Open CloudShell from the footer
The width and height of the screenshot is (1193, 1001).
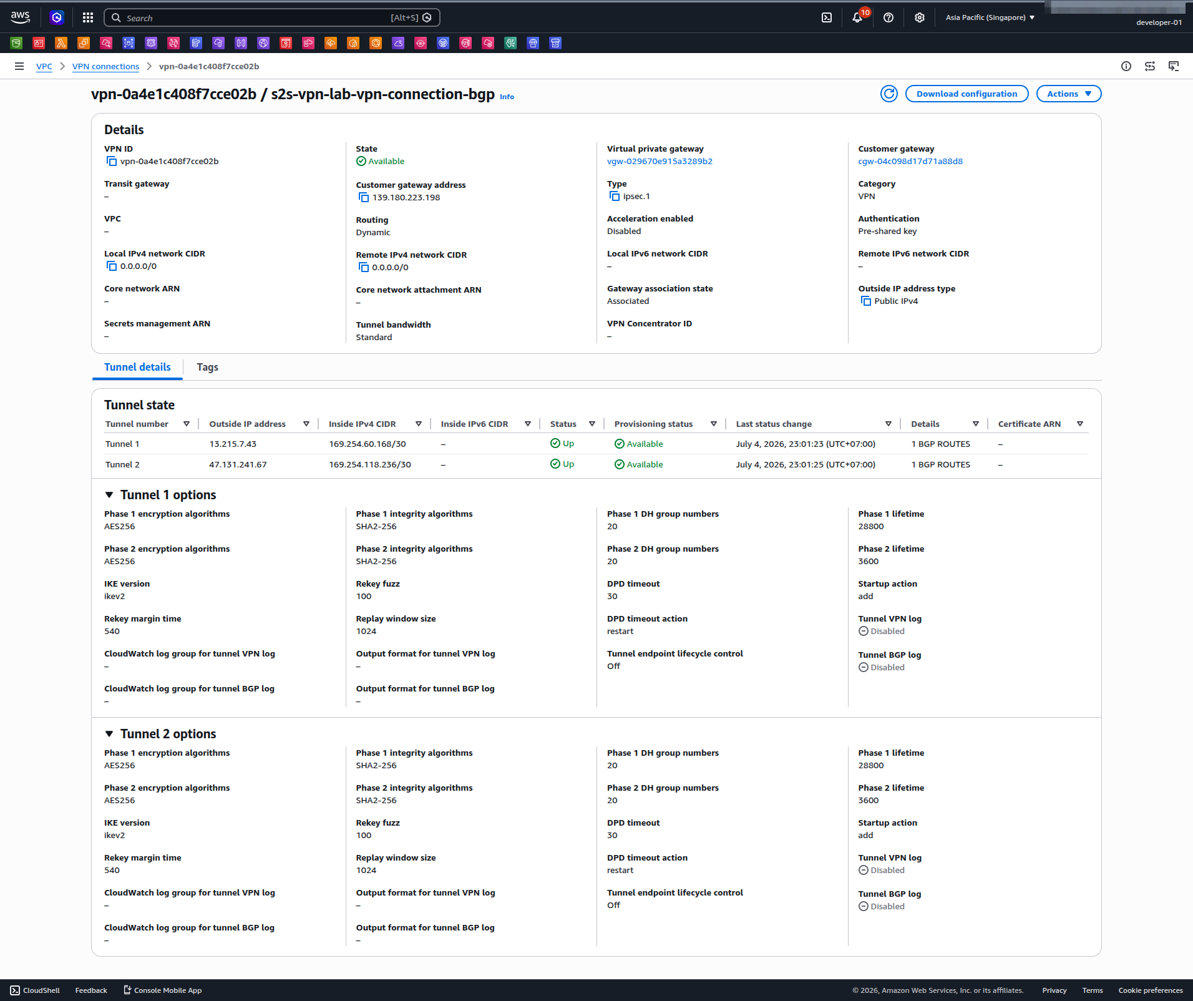click(x=36, y=990)
